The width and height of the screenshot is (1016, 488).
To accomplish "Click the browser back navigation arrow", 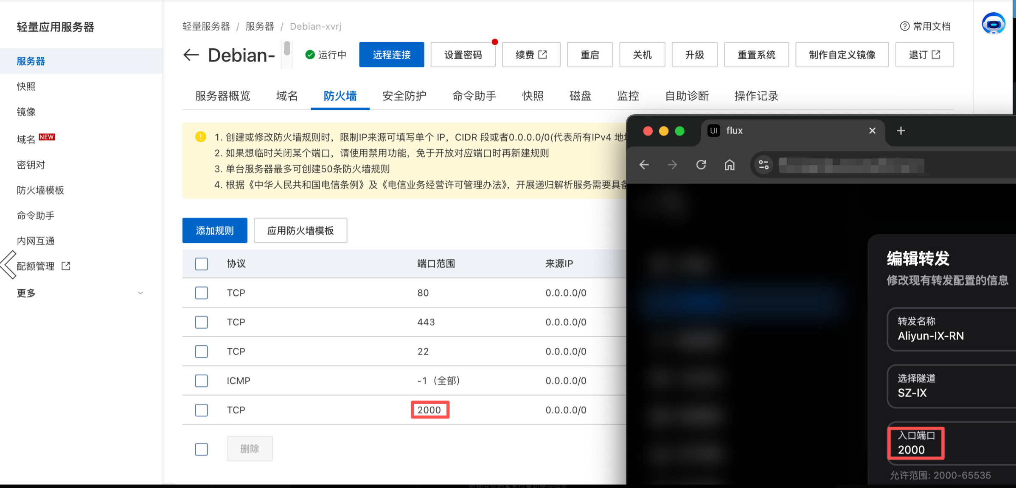I will [x=644, y=165].
